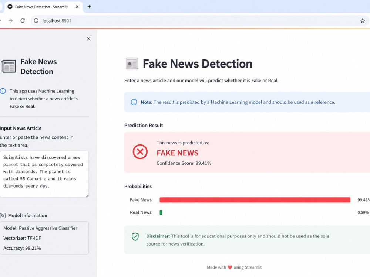The image size is (370, 277).
Task: Go forward with the browser arrow
Action: tap(11, 20)
